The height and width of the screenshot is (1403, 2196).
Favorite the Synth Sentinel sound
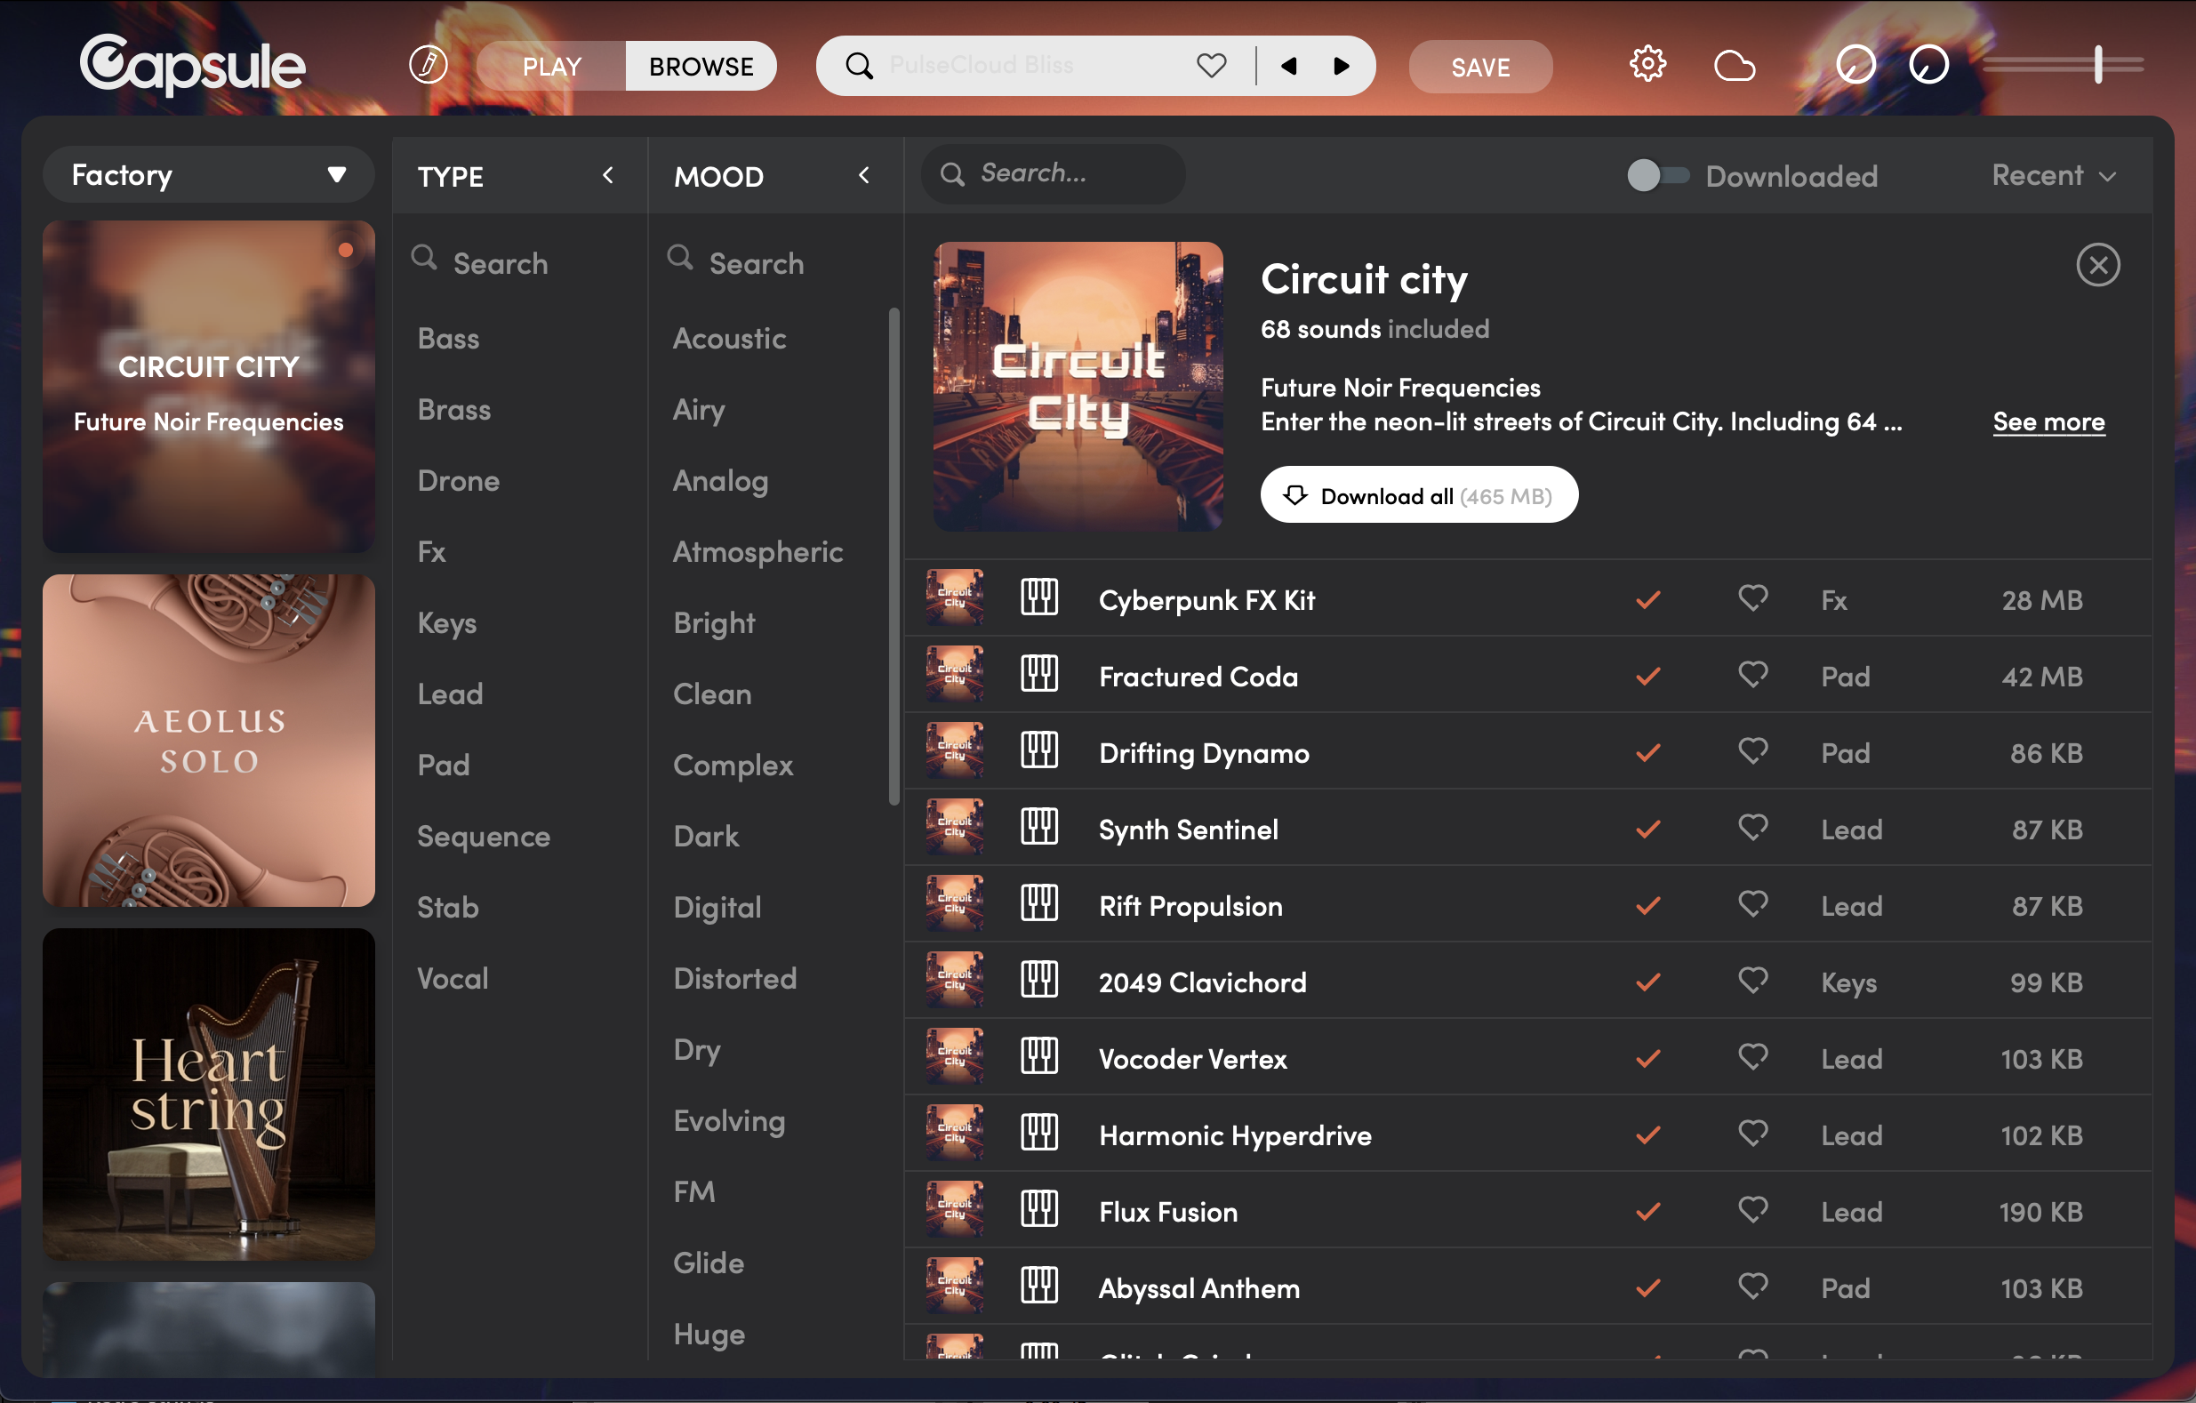(x=1751, y=829)
